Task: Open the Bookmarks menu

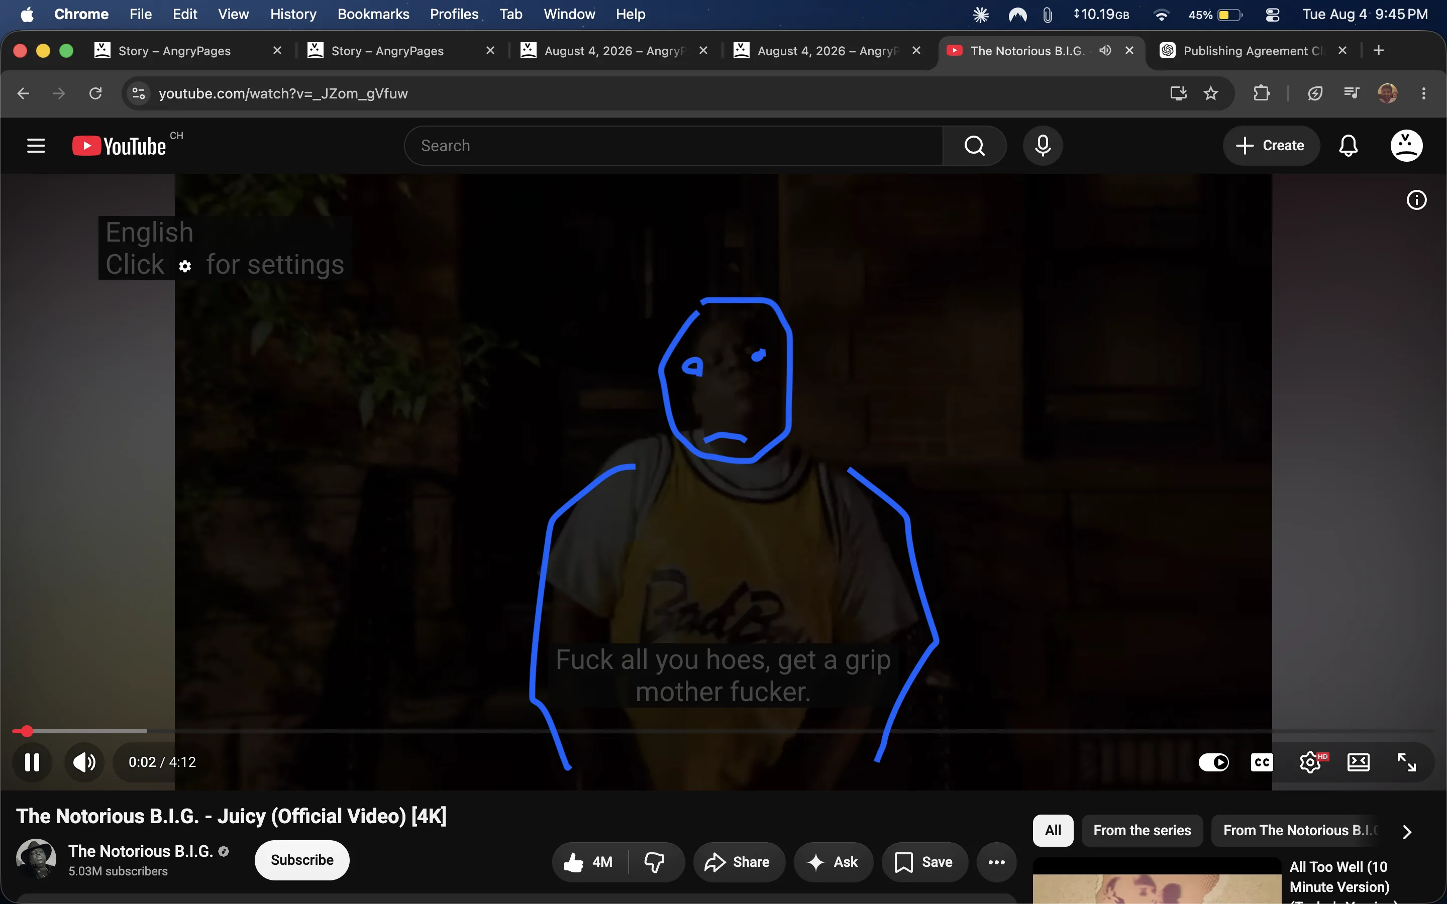Action: pyautogui.click(x=373, y=15)
